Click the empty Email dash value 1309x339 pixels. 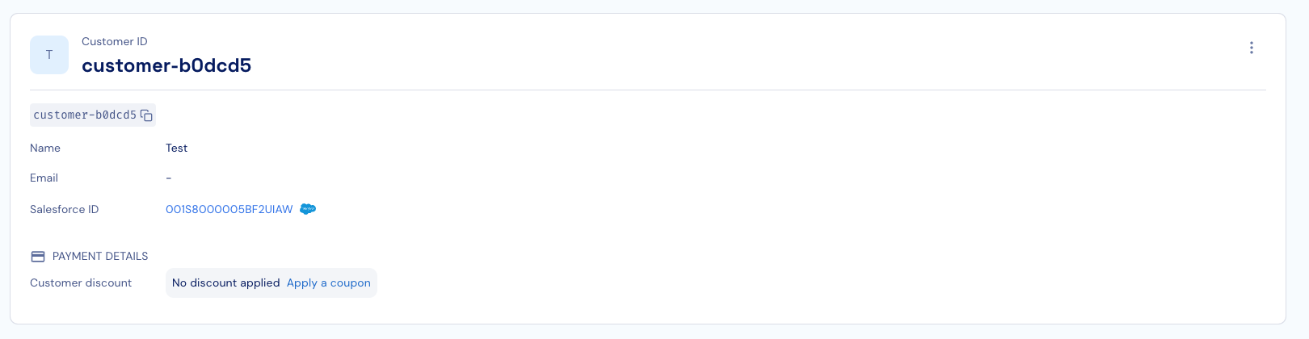168,178
